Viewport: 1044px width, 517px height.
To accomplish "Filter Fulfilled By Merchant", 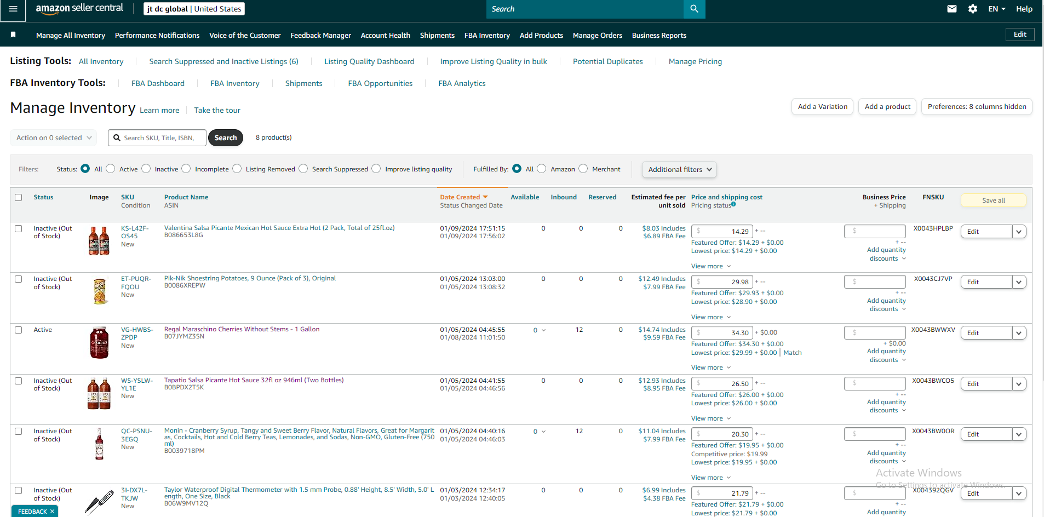I will click(583, 169).
